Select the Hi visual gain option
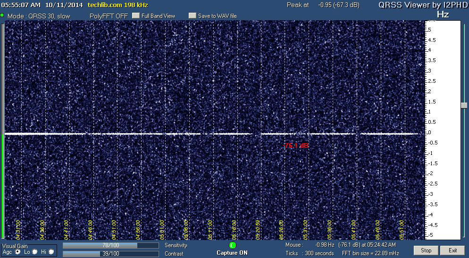469x258 pixels. [x=51, y=252]
